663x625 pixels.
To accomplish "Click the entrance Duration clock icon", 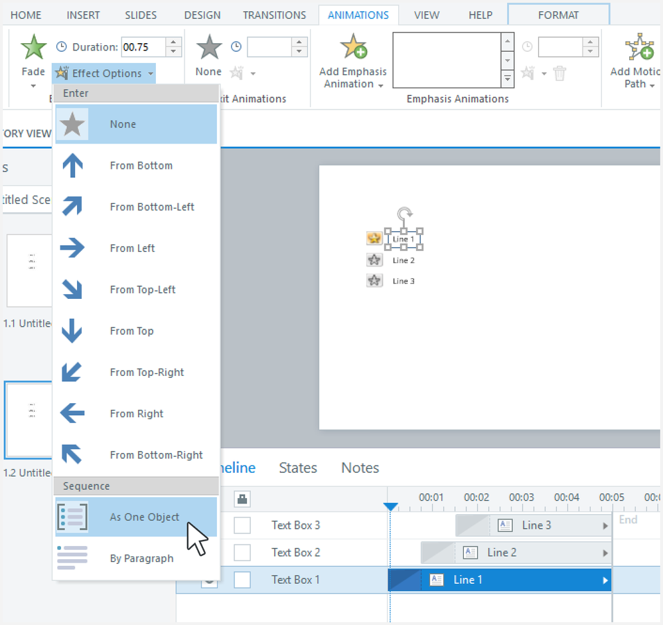I will tap(62, 46).
